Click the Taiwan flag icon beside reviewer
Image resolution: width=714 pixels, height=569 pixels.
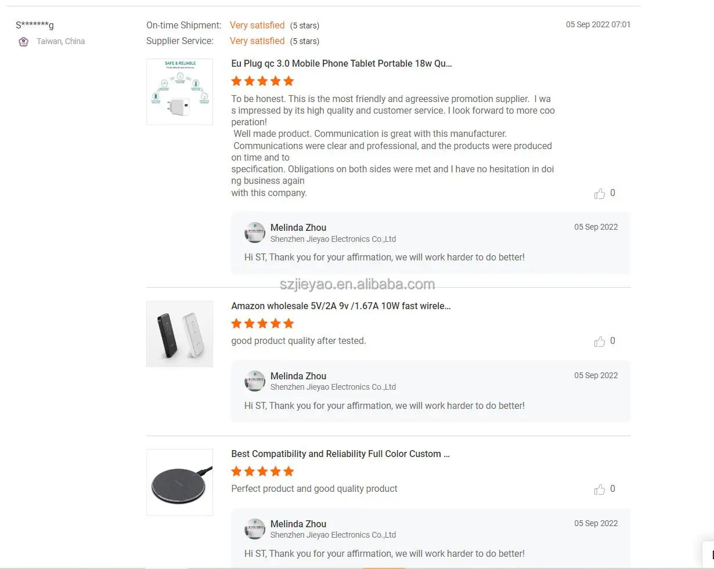(x=23, y=42)
